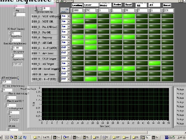
Task: Toggle DIO_10 Read Trigger LED in Read column
Action: point(129,68)
